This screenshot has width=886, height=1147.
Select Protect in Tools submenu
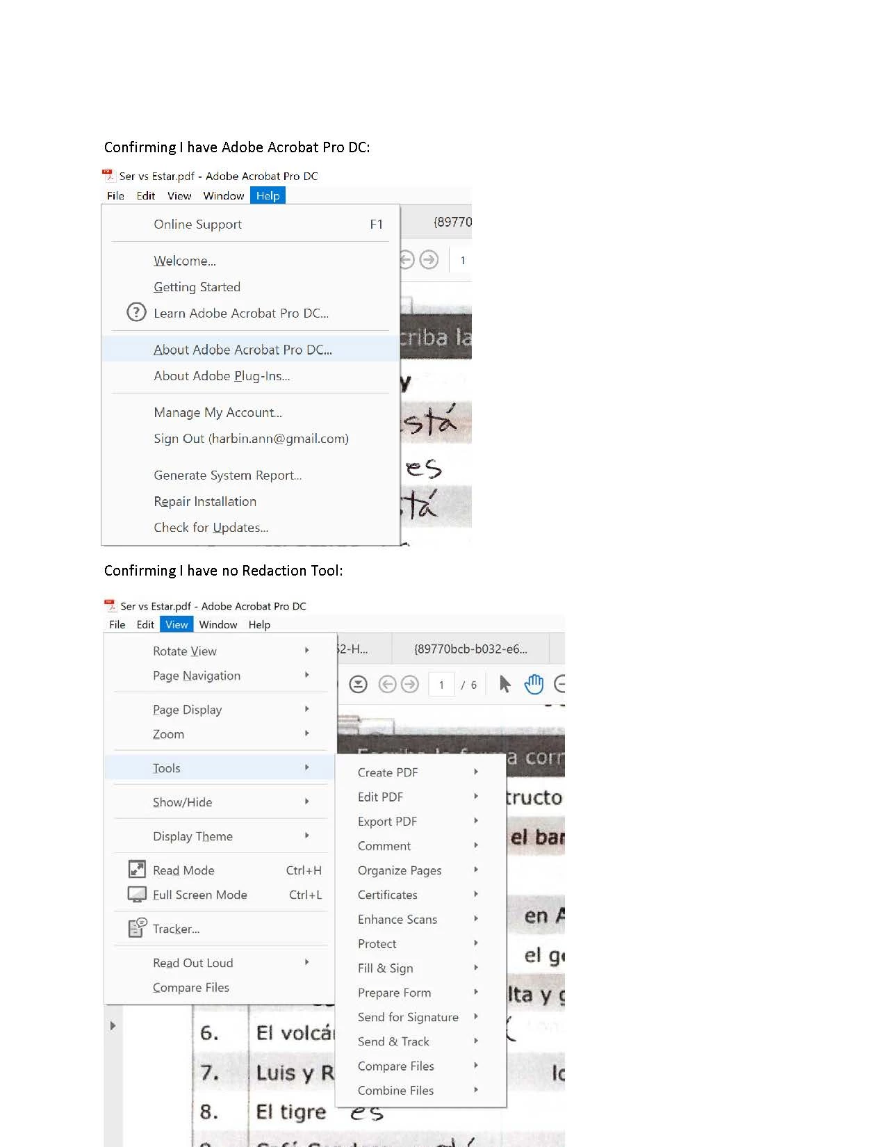420,943
